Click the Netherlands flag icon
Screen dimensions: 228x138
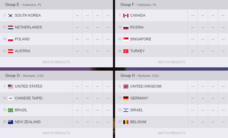10,27
